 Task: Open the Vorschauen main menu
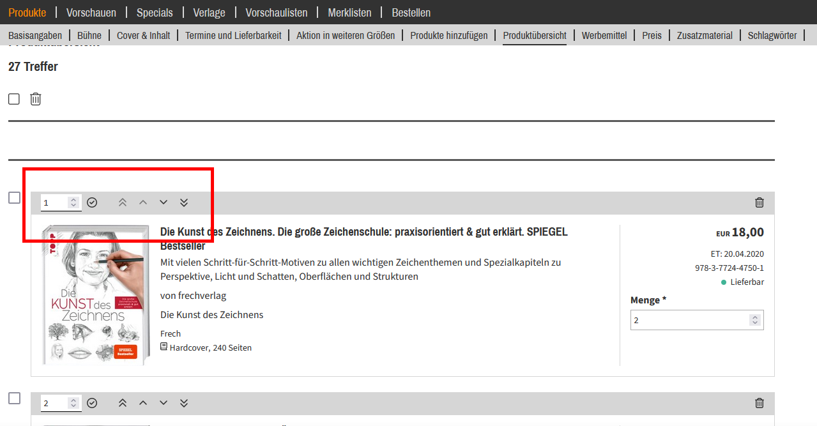coord(91,13)
